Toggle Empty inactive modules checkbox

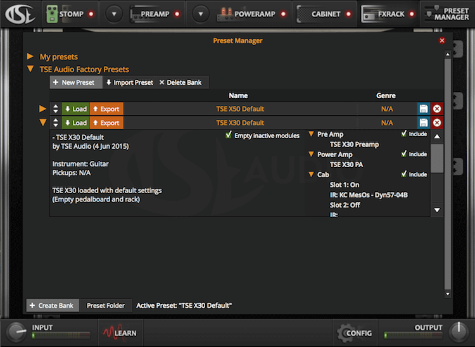coord(229,135)
